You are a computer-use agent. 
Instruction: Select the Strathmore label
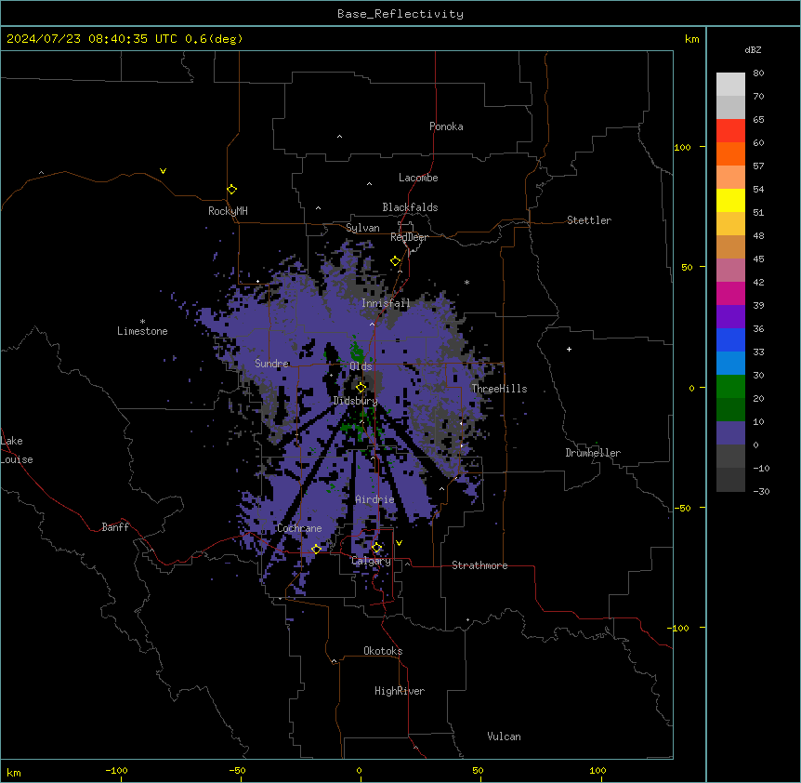[x=479, y=565]
